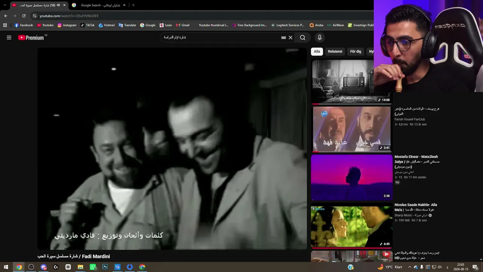Screen dimensions: 483x272
Task: Close the Google Search tab
Action: pyautogui.click(x=124, y=5)
